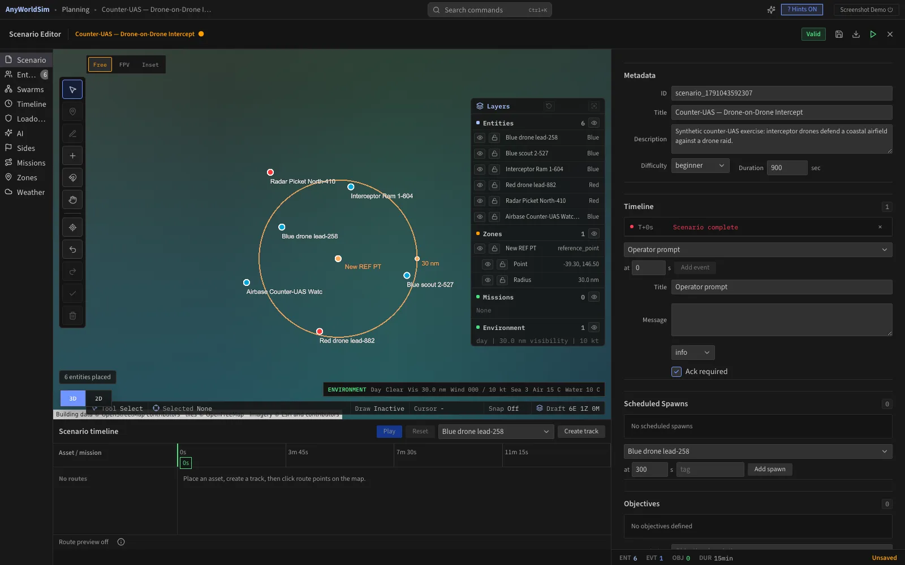Toggle visibility of Red drone lead-882

coord(480,185)
